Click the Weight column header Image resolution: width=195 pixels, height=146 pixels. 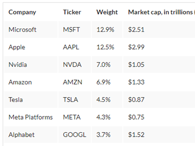[107, 12]
